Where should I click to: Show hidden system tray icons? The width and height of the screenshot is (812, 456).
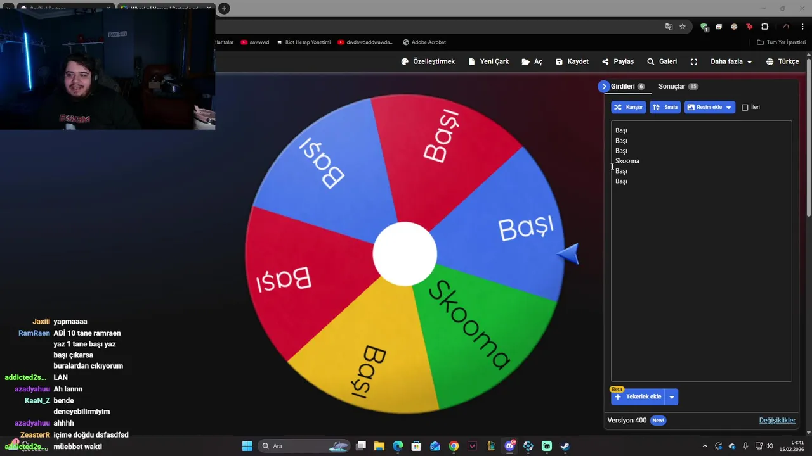pyautogui.click(x=704, y=446)
